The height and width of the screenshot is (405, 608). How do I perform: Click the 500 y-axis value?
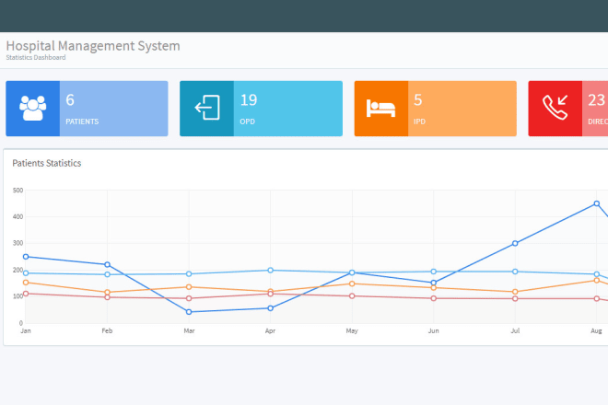18,191
